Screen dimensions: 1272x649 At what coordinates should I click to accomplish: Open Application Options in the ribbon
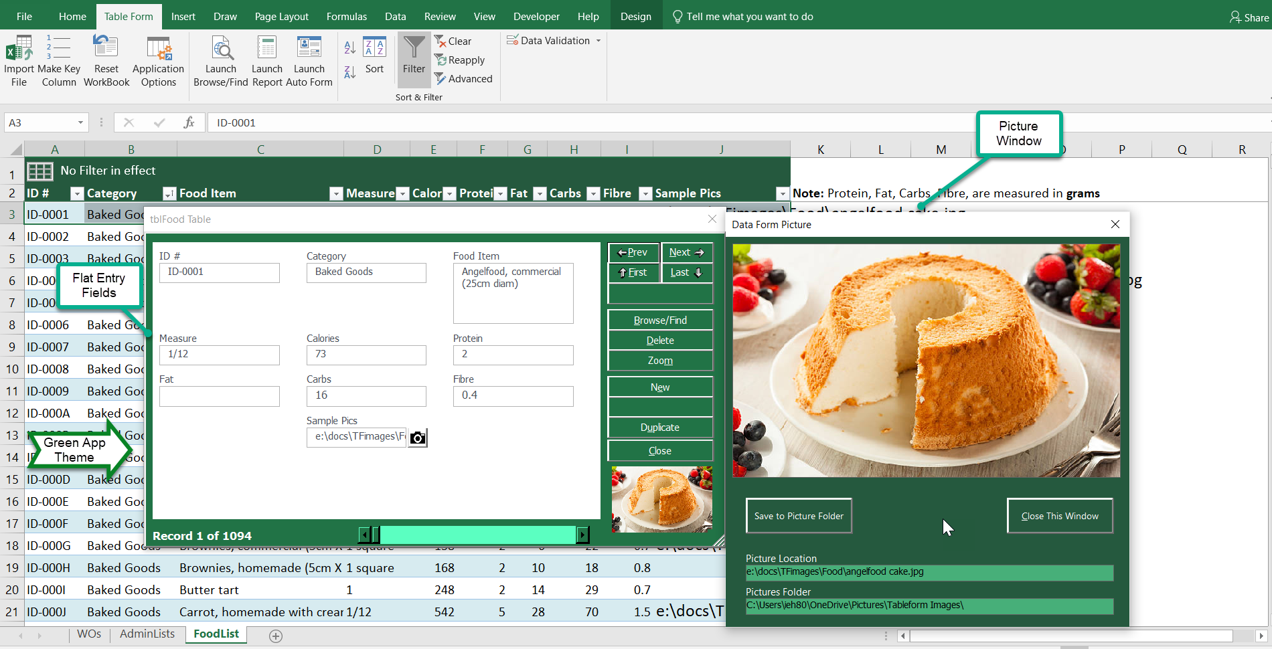158,60
